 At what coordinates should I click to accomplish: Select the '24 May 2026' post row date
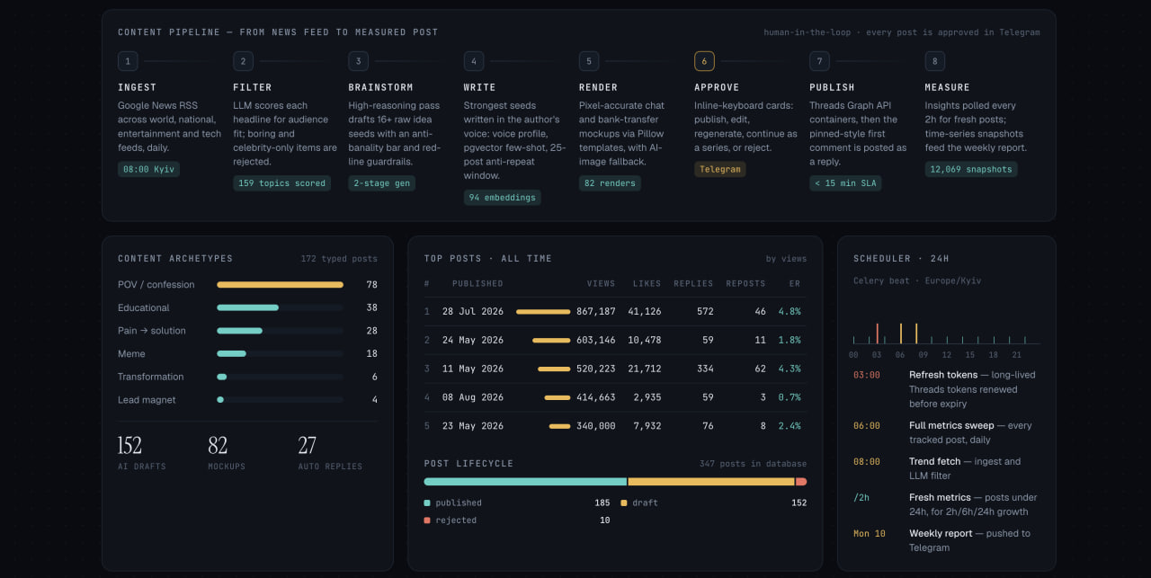pyautogui.click(x=473, y=341)
